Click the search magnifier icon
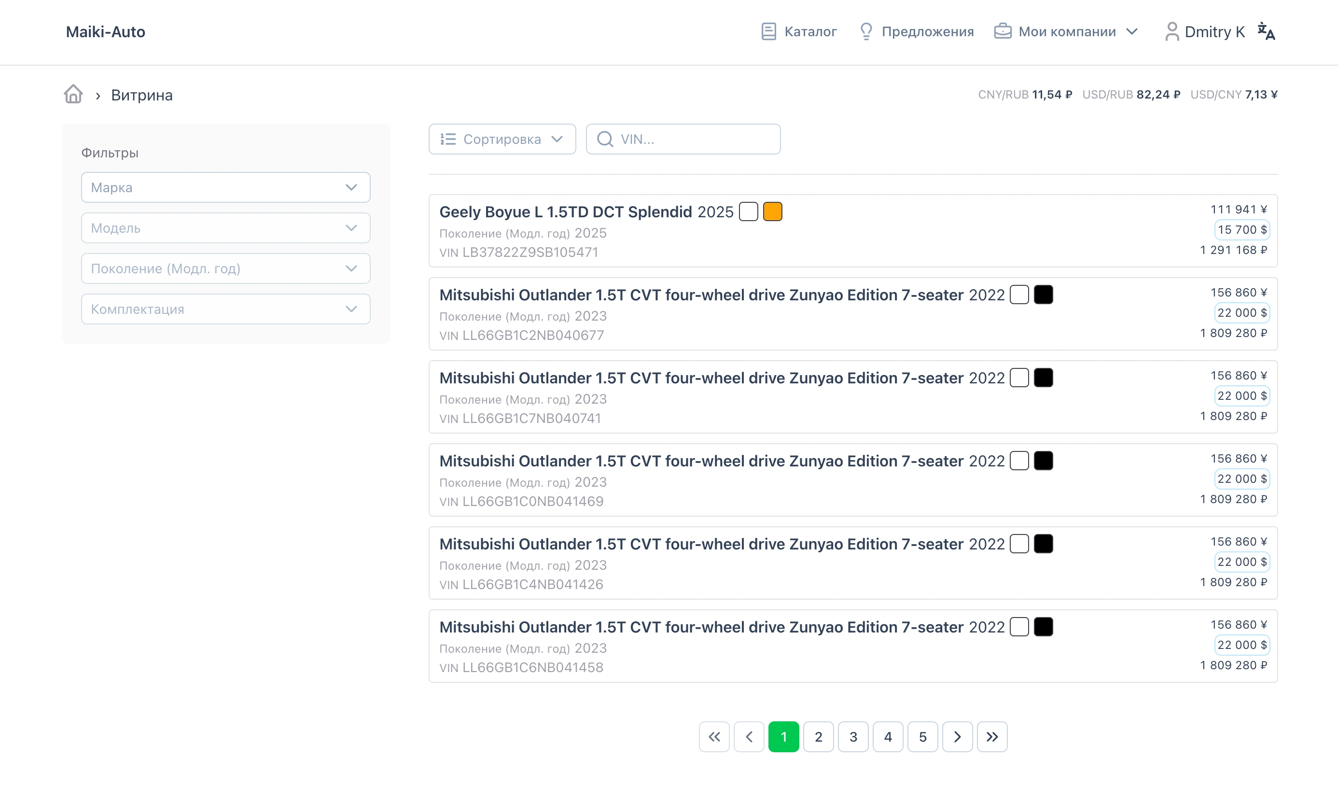The height and width of the screenshot is (787, 1338). [605, 139]
